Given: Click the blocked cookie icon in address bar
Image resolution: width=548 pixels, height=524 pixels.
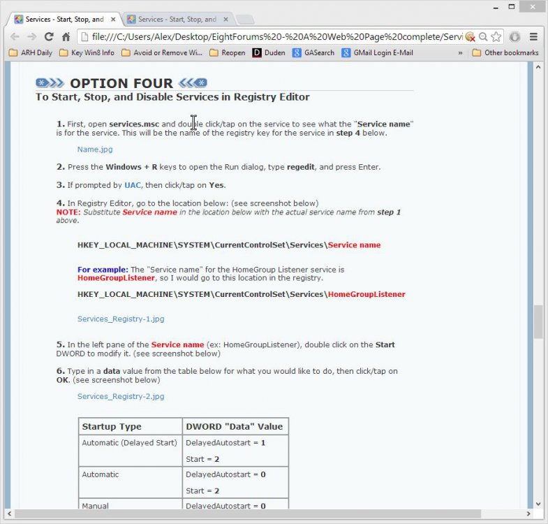Looking at the screenshot, I should (470, 36).
